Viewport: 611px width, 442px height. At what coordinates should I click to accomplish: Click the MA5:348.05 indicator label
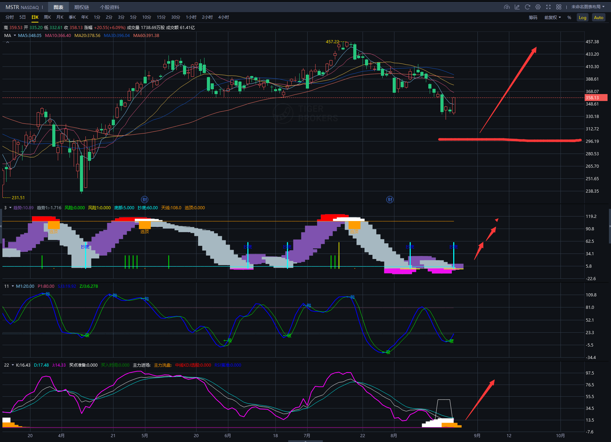(30, 36)
